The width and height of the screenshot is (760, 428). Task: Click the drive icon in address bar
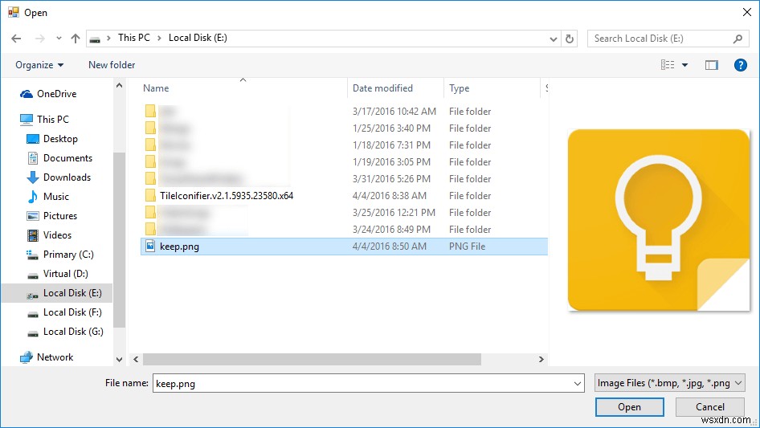95,39
